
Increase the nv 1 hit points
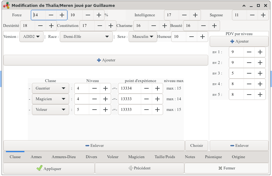click(x=260, y=52)
